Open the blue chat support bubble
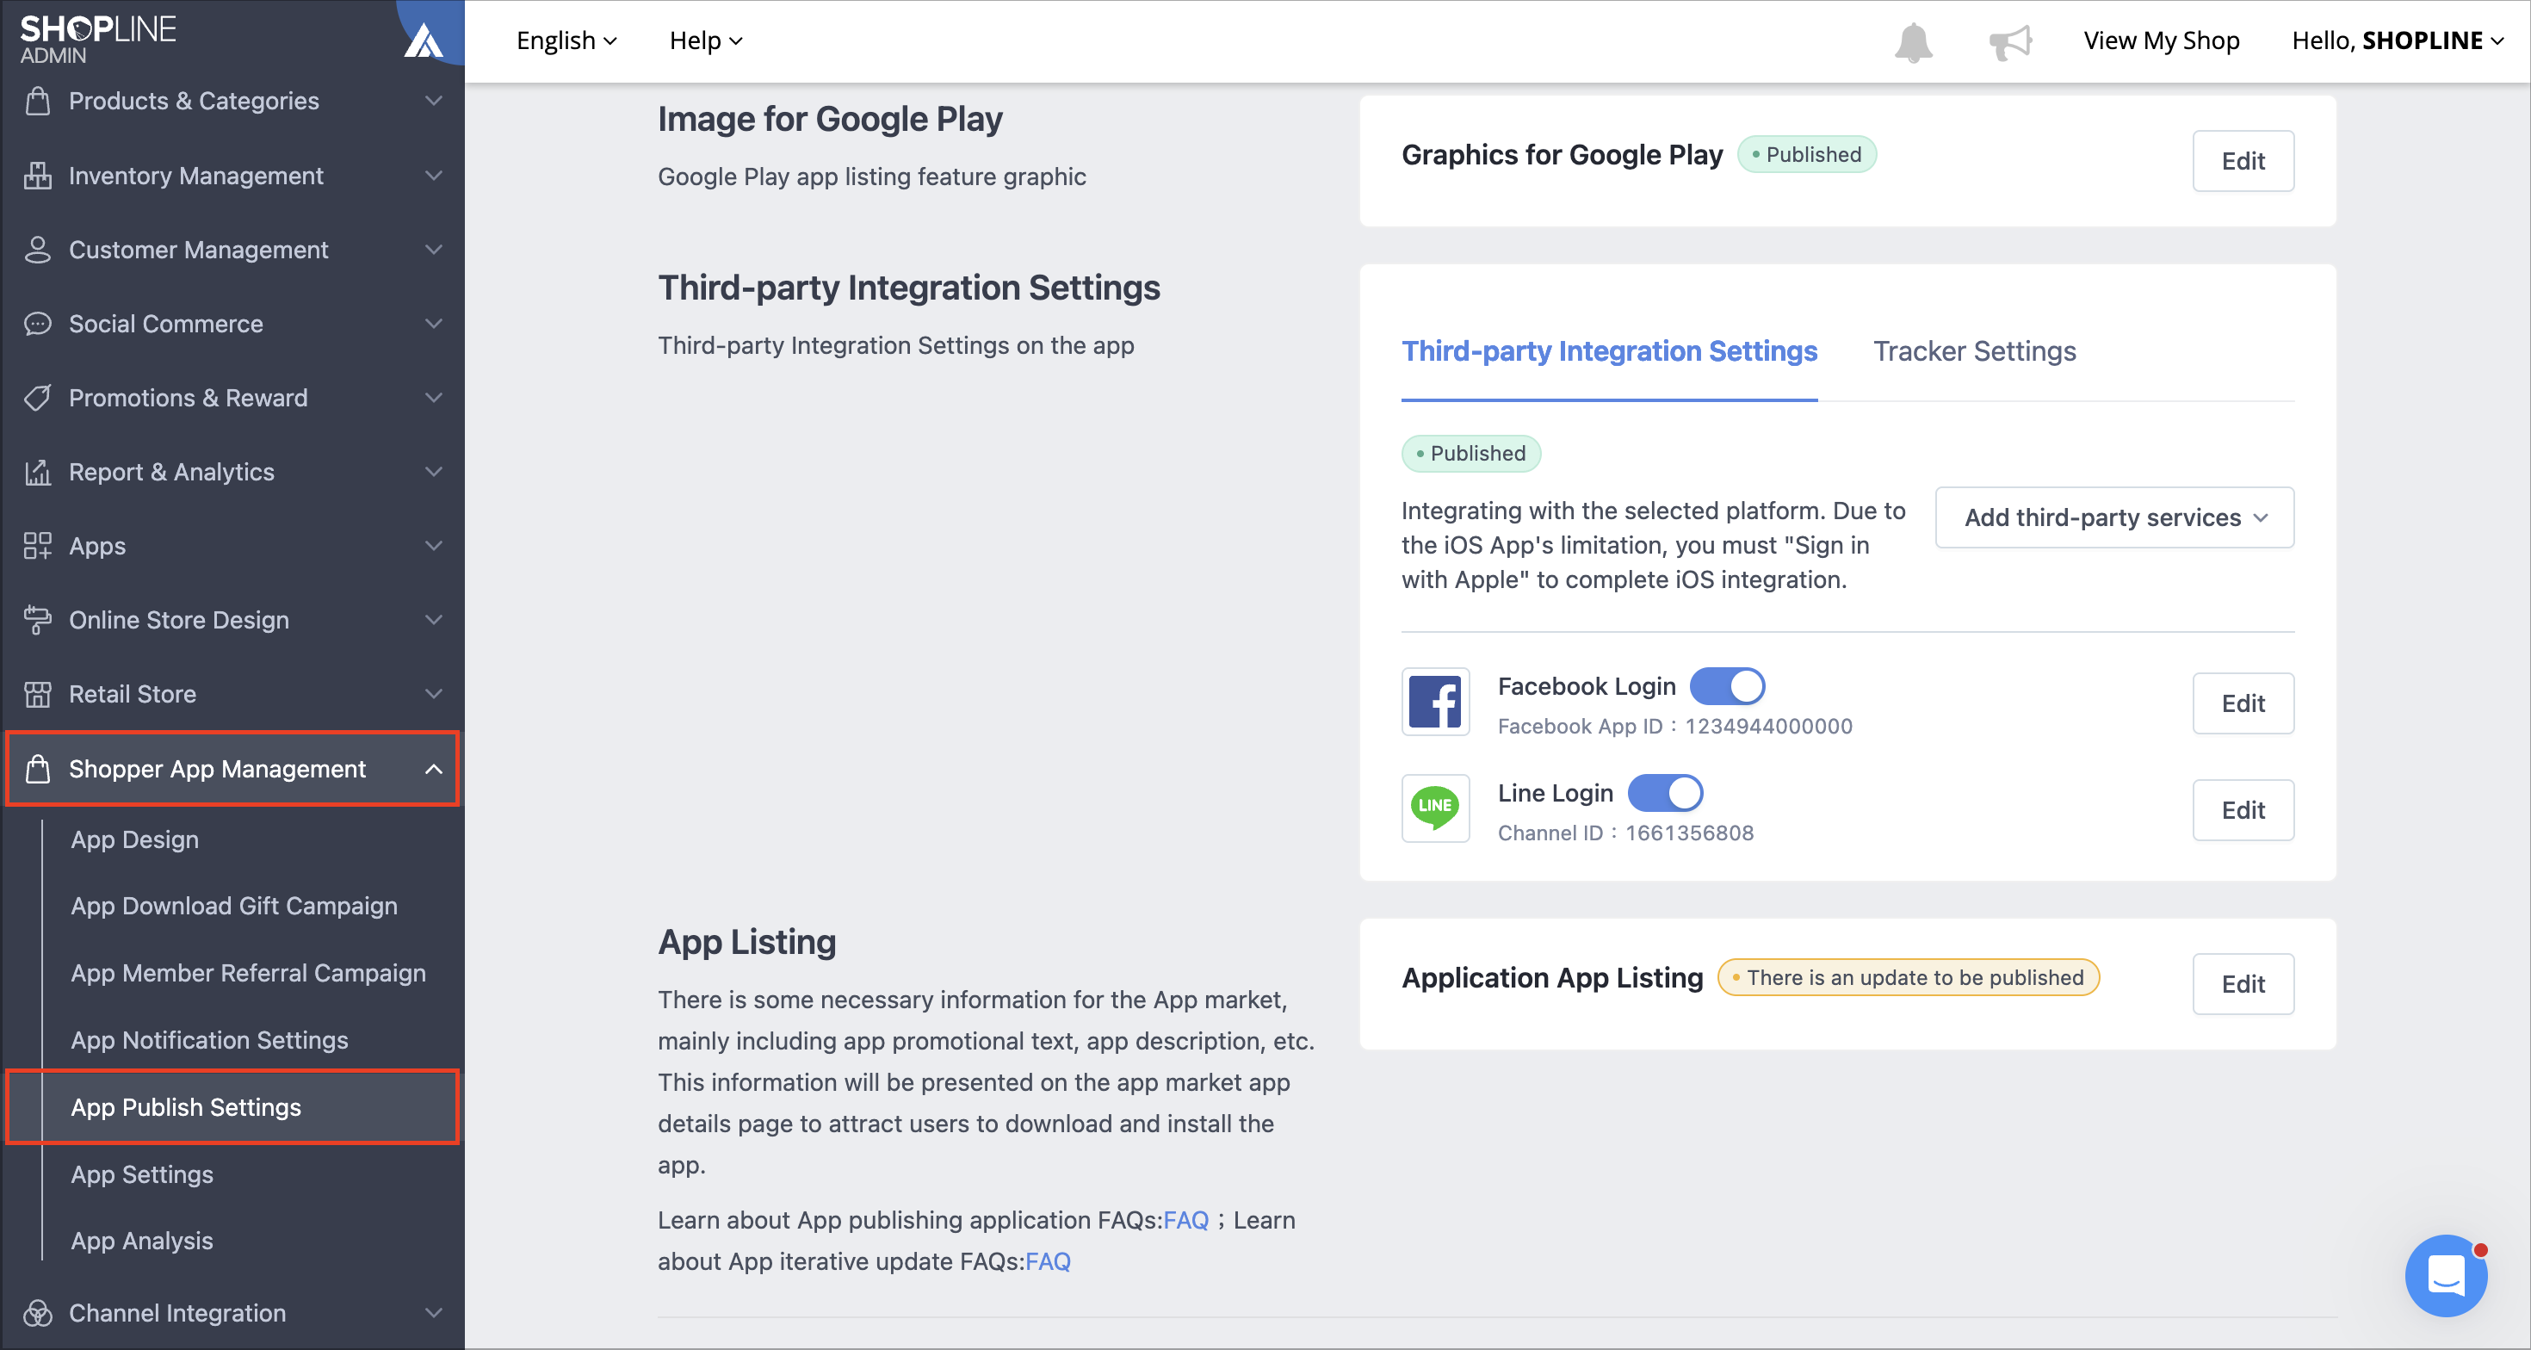Viewport: 2531px width, 1350px height. [x=2446, y=1274]
